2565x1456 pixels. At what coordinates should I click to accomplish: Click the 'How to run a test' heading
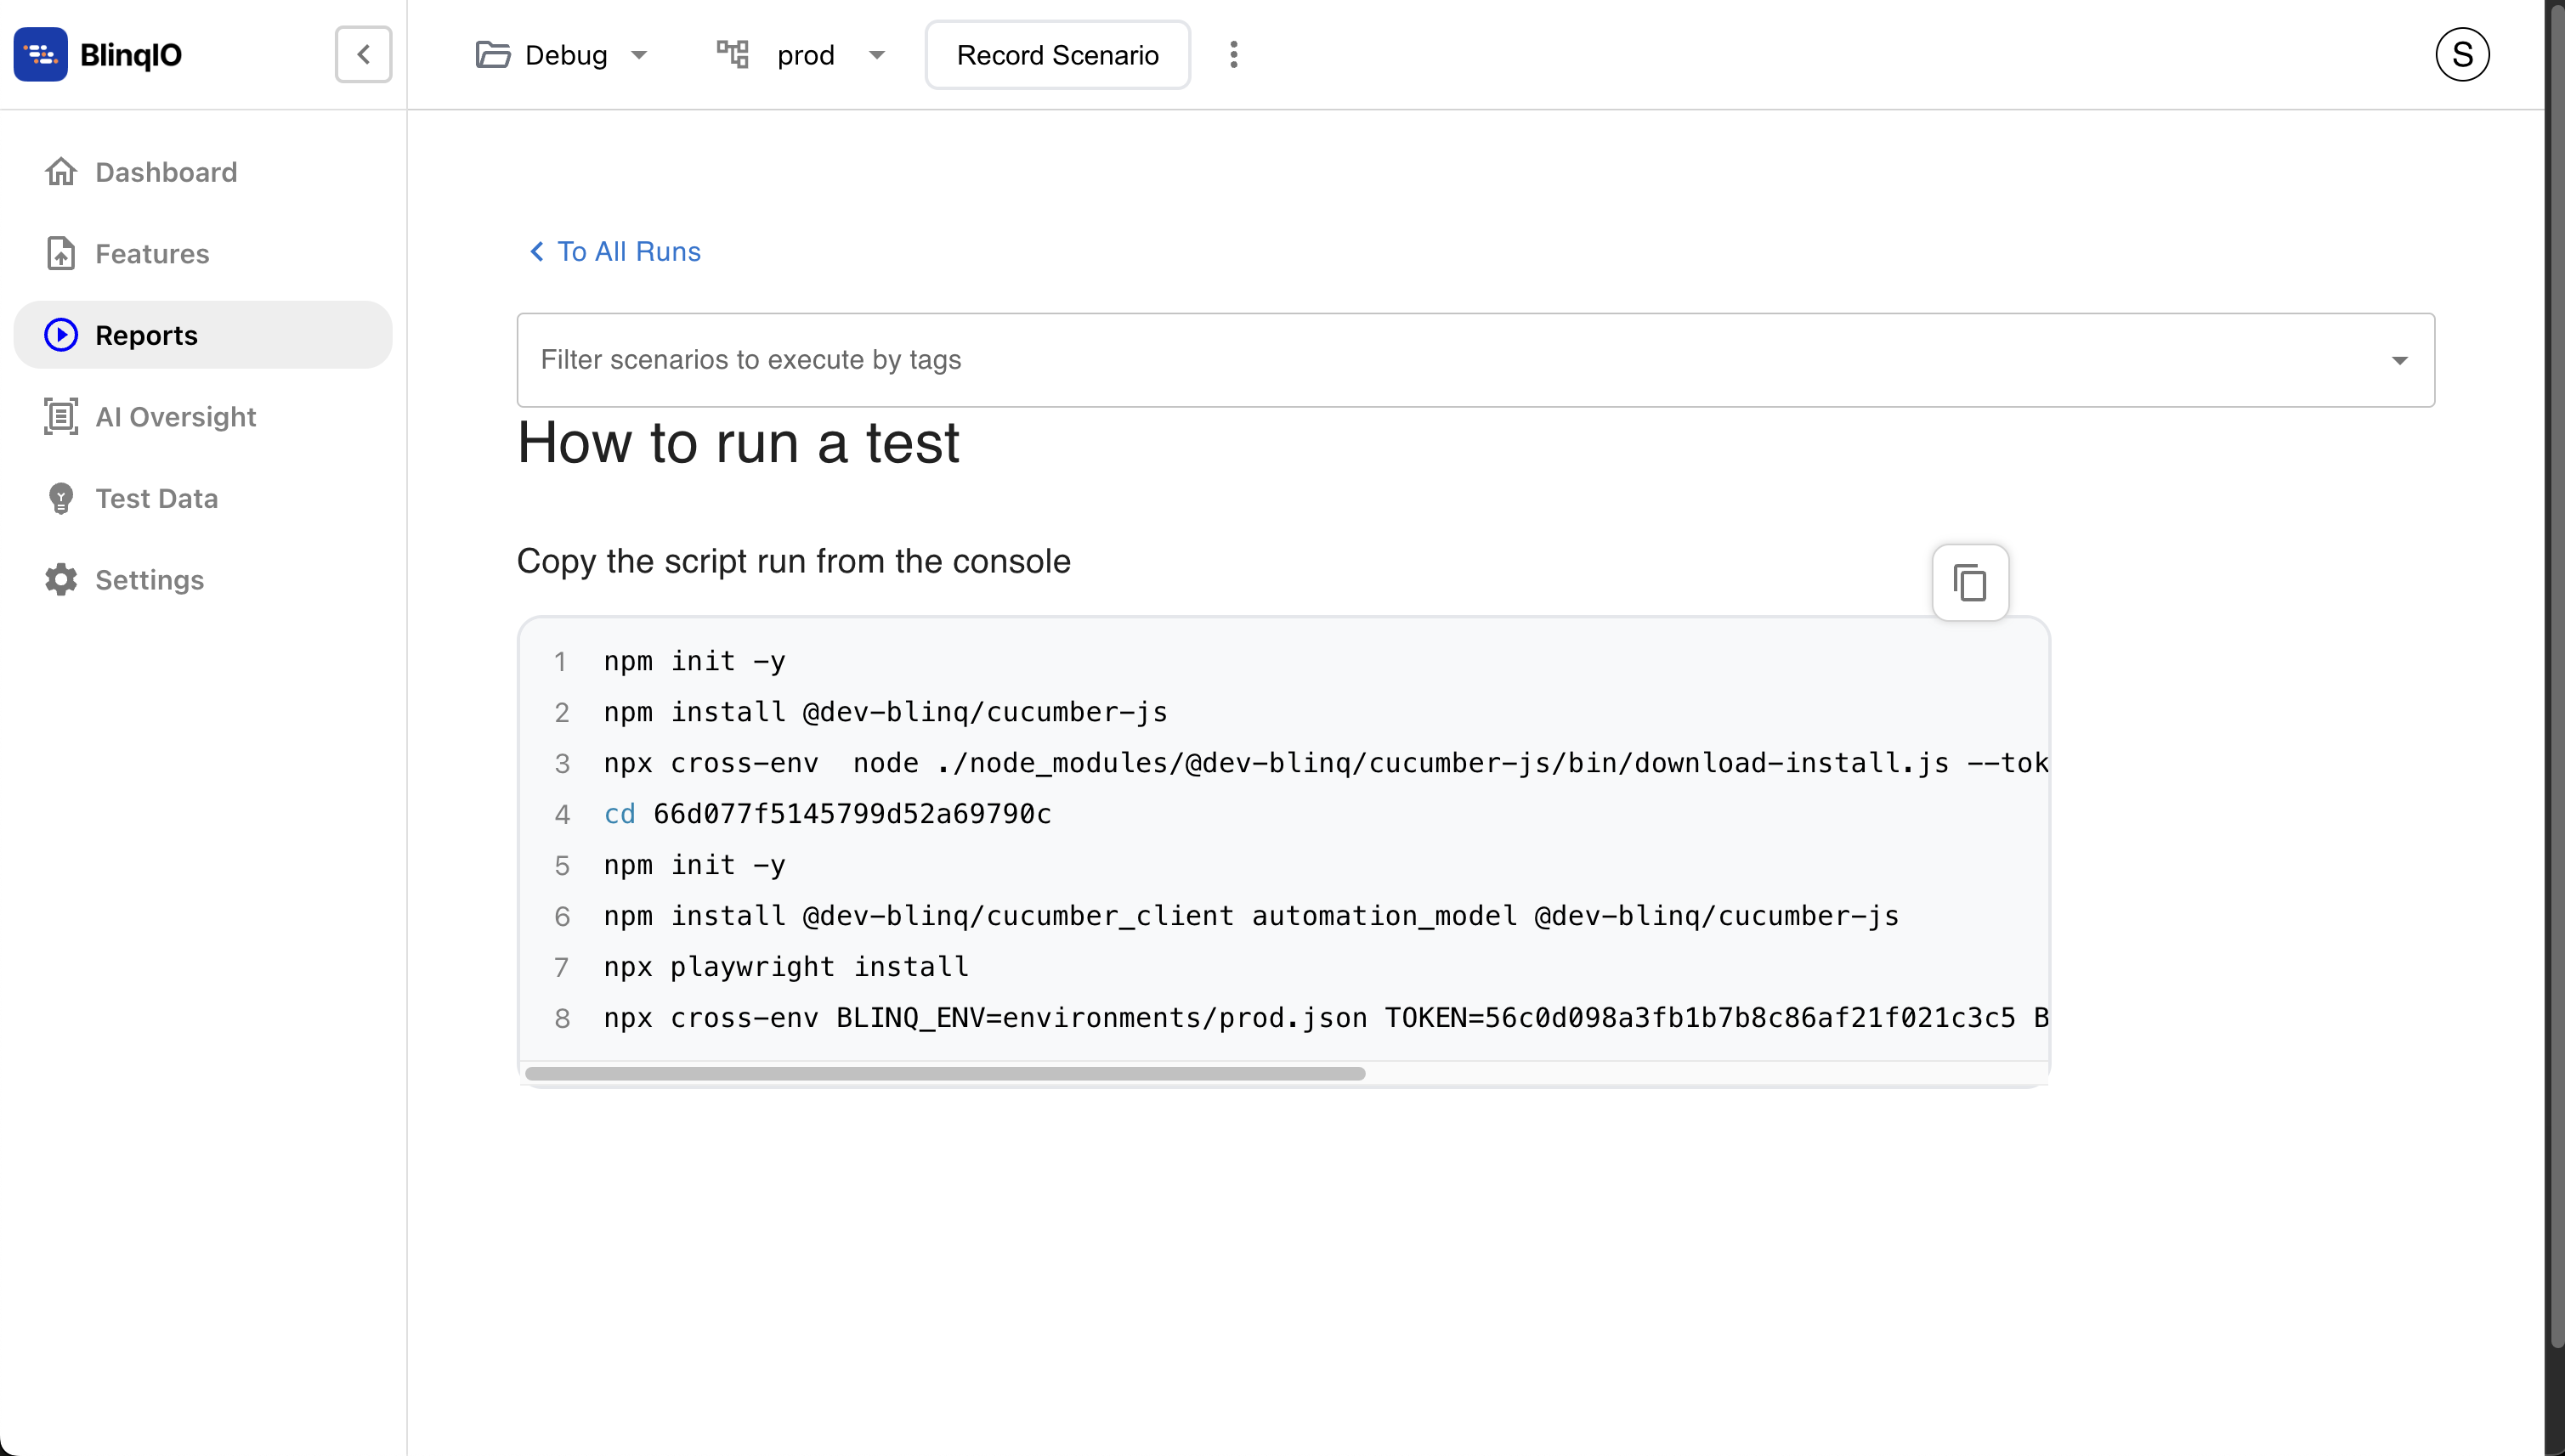(x=739, y=443)
